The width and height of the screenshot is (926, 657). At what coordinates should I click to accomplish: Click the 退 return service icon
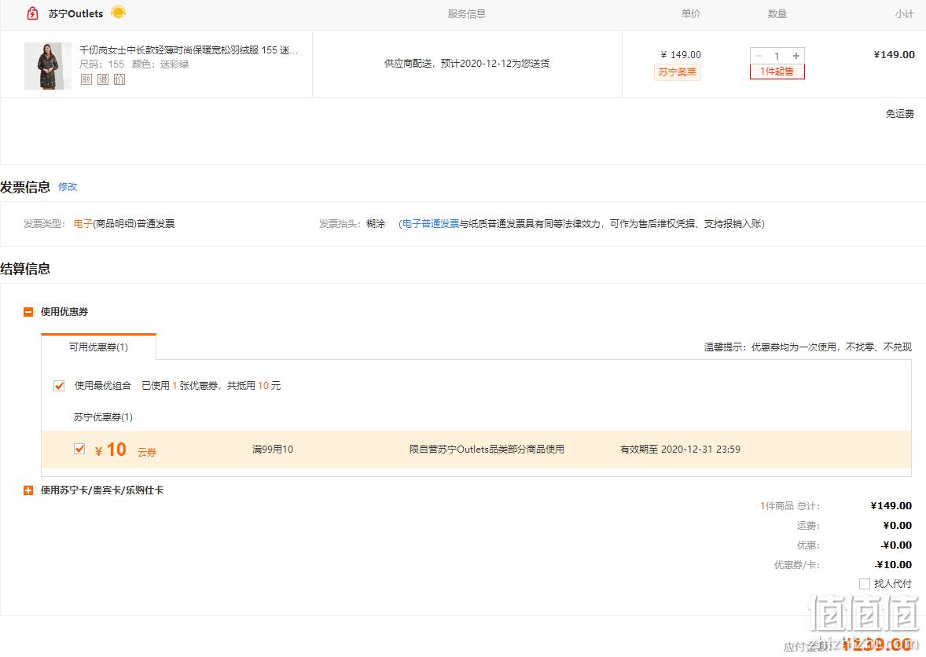[x=103, y=79]
